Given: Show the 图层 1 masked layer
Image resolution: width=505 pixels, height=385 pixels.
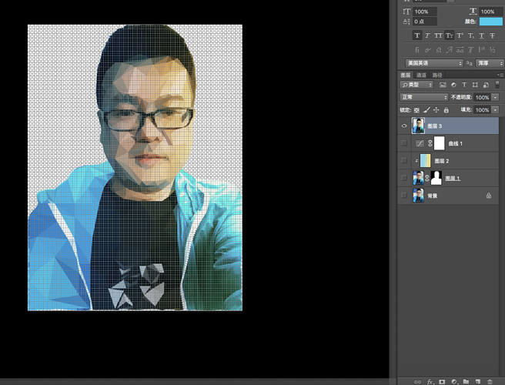Looking at the screenshot, I should click(404, 178).
